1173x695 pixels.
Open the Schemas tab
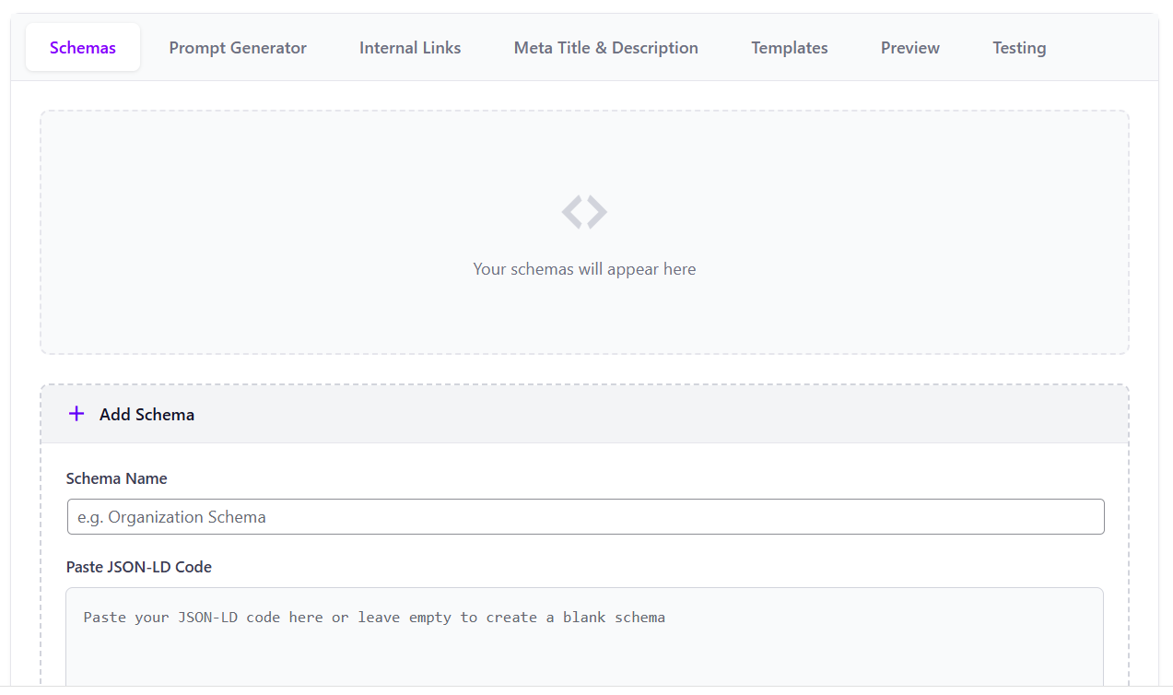82,47
